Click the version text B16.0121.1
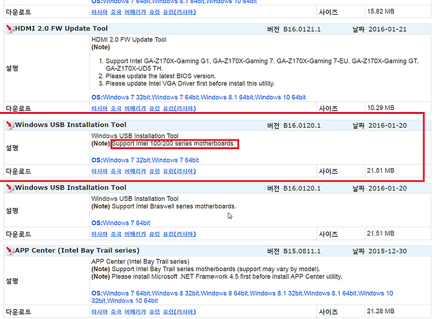 point(302,29)
